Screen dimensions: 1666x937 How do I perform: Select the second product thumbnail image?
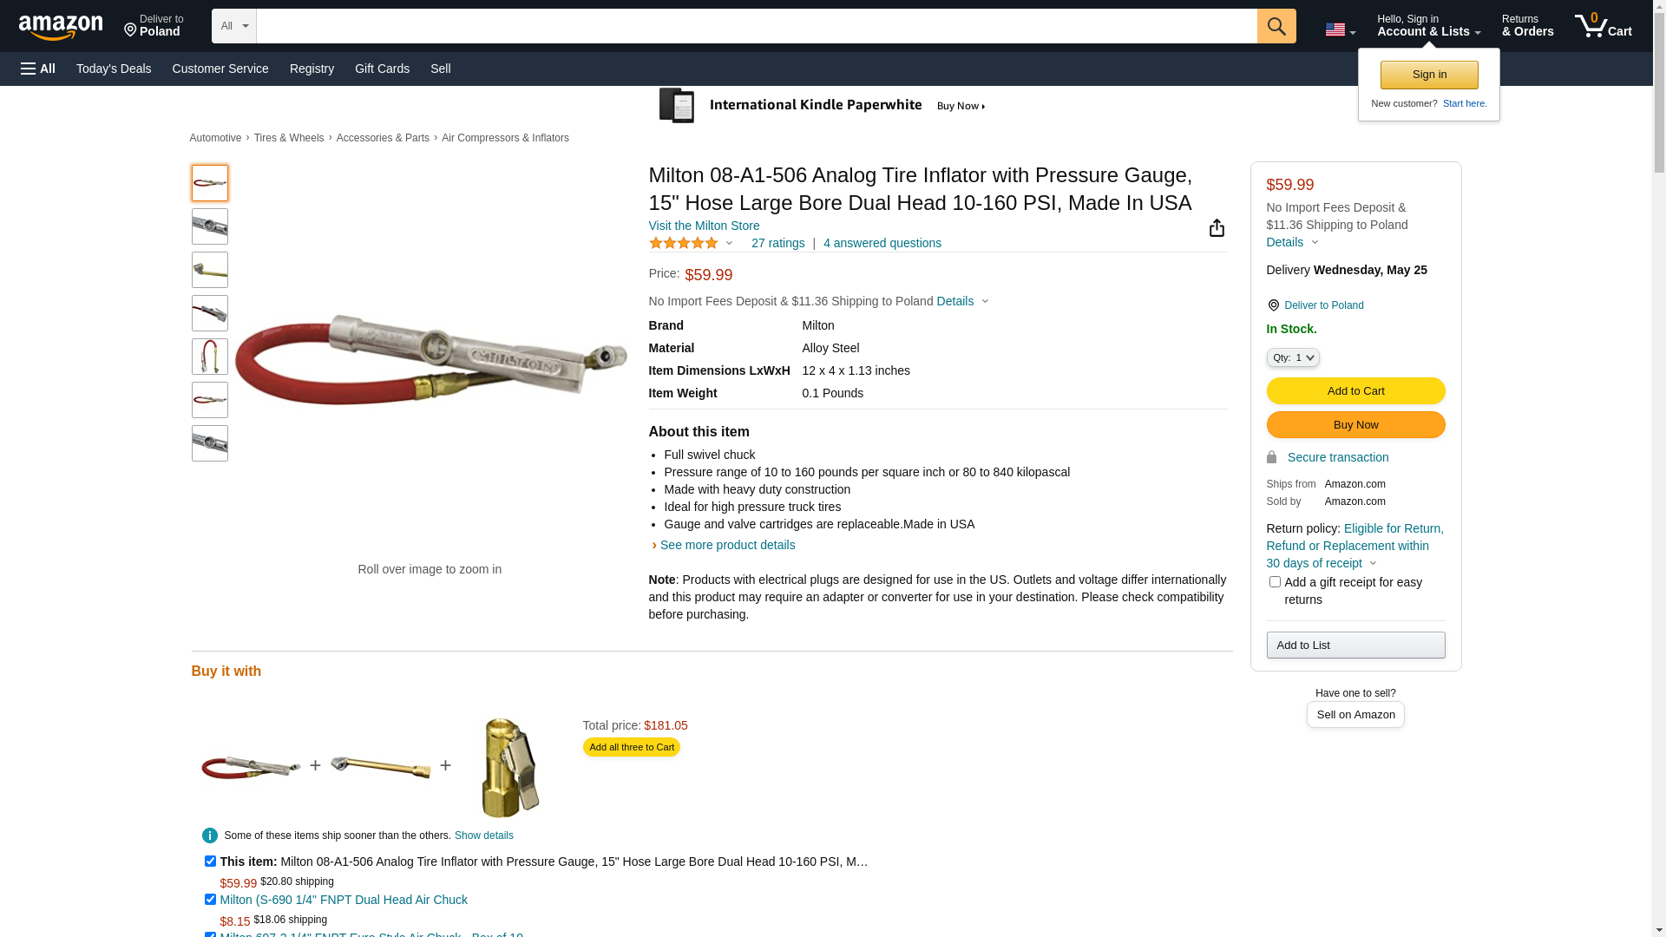[210, 226]
